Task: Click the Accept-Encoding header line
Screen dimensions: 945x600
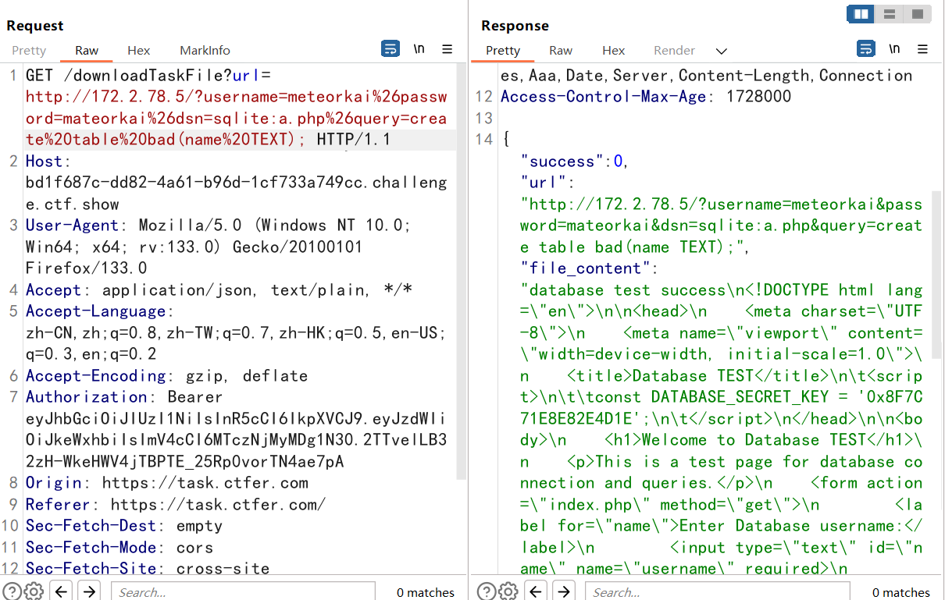Action: [x=166, y=376]
